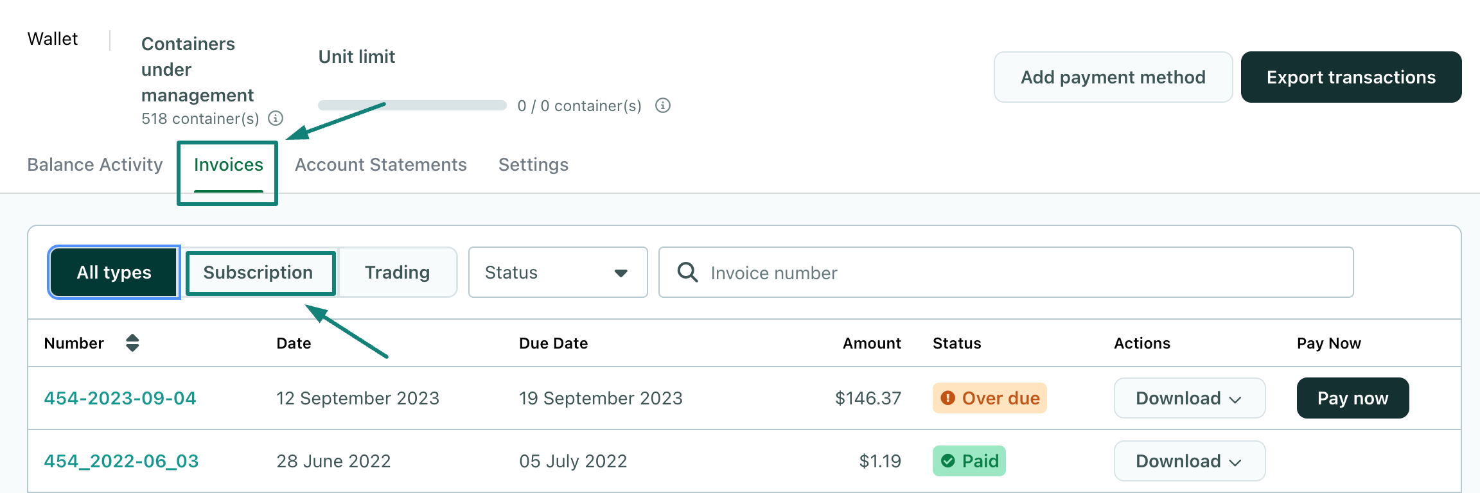Switch to the Balance Activity tab
The width and height of the screenshot is (1480, 493).
(x=95, y=165)
